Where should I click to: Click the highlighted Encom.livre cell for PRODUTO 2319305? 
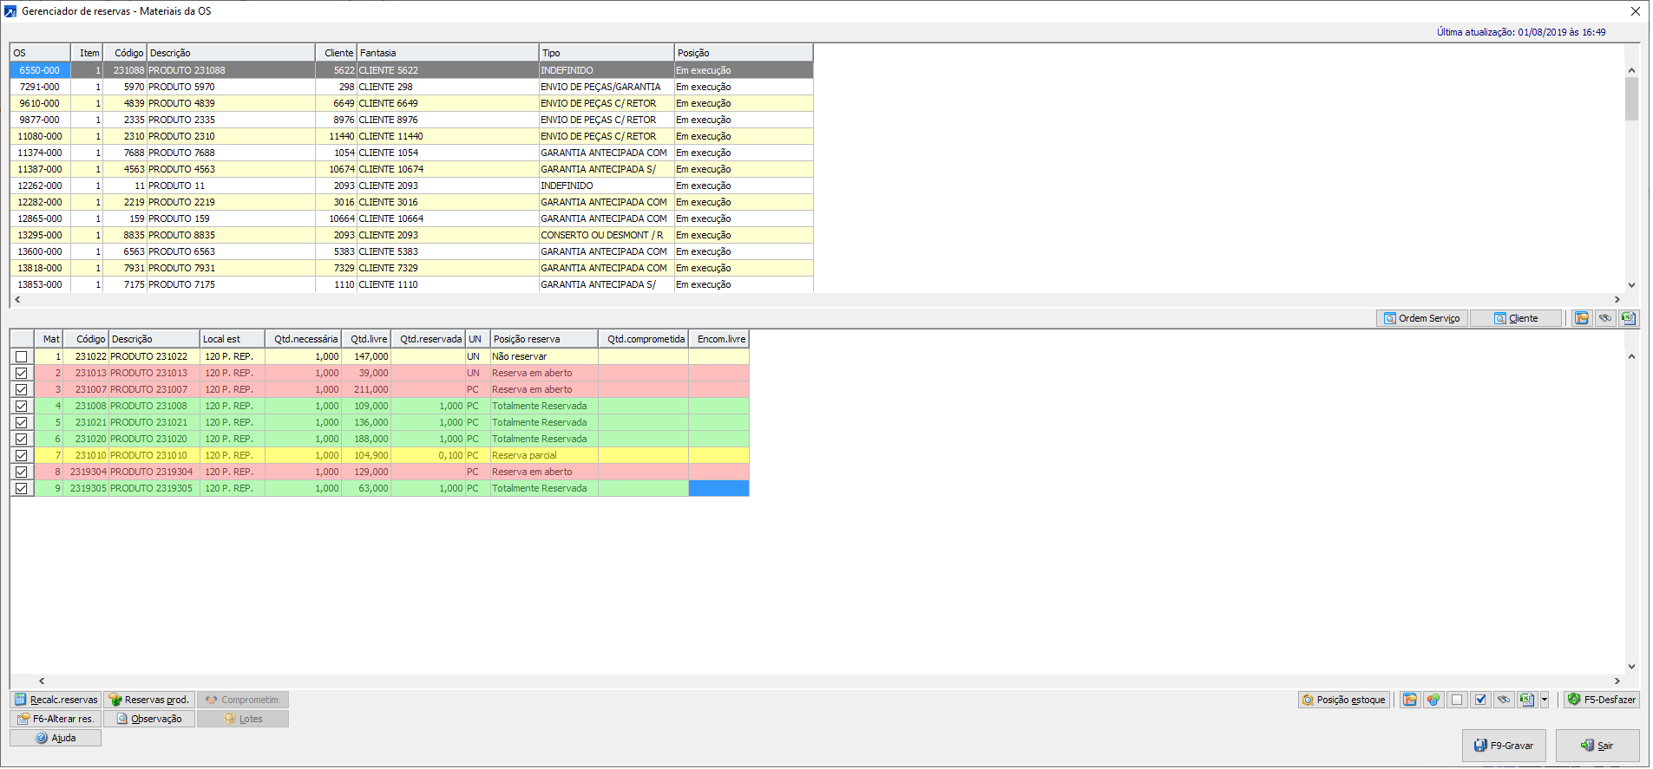(718, 488)
